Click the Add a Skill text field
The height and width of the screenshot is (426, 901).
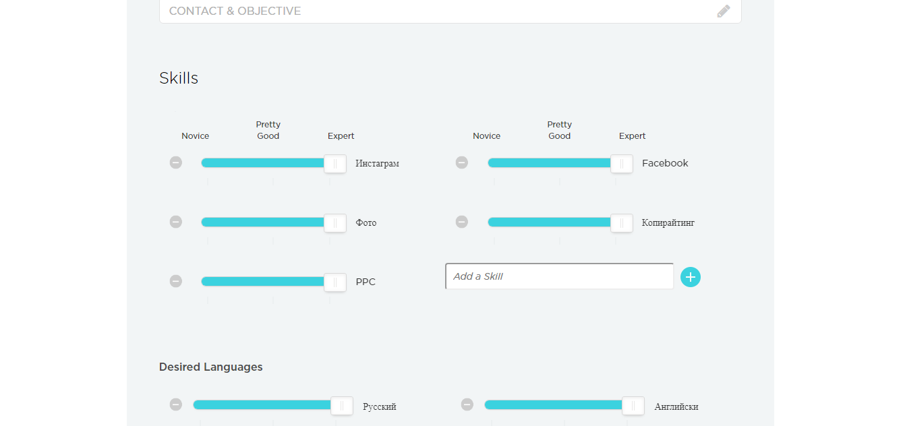tap(559, 276)
